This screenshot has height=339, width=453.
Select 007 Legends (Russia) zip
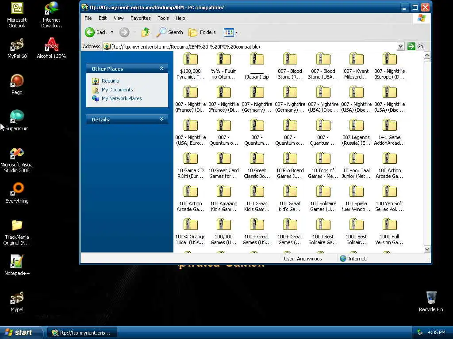(356, 132)
